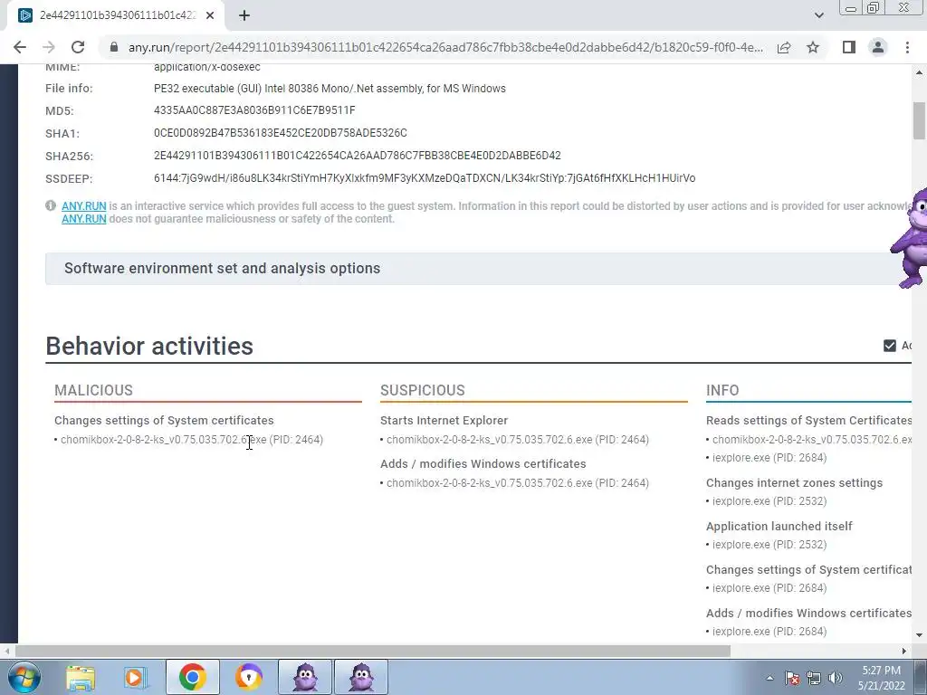Viewport: 927px width, 695px height.
Task: Click the Chrome taskbar icon
Action: (193, 677)
